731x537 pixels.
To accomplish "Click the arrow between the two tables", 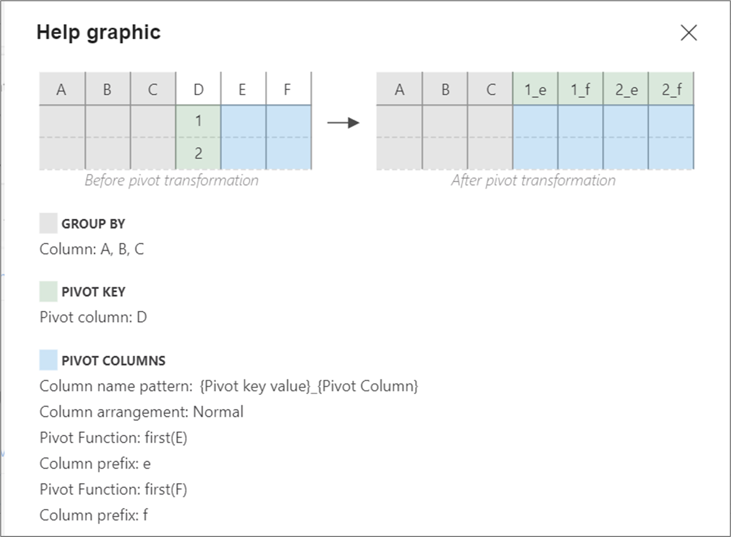I will (x=343, y=121).
